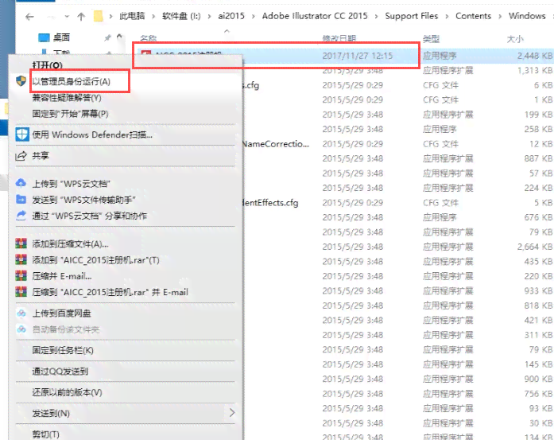Click the Windows Defender shield icon
This screenshot has width=554, height=440.
[22, 134]
